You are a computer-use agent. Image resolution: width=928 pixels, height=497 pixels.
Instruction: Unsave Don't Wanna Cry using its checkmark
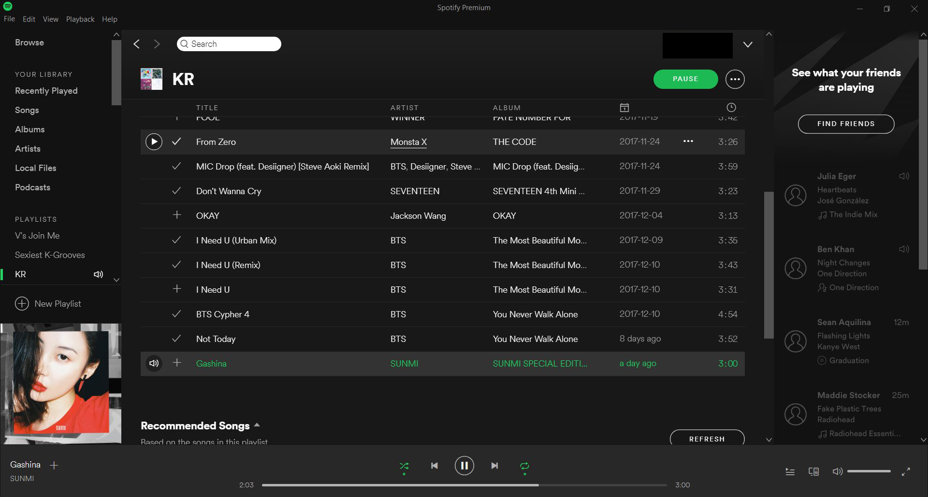pos(176,191)
